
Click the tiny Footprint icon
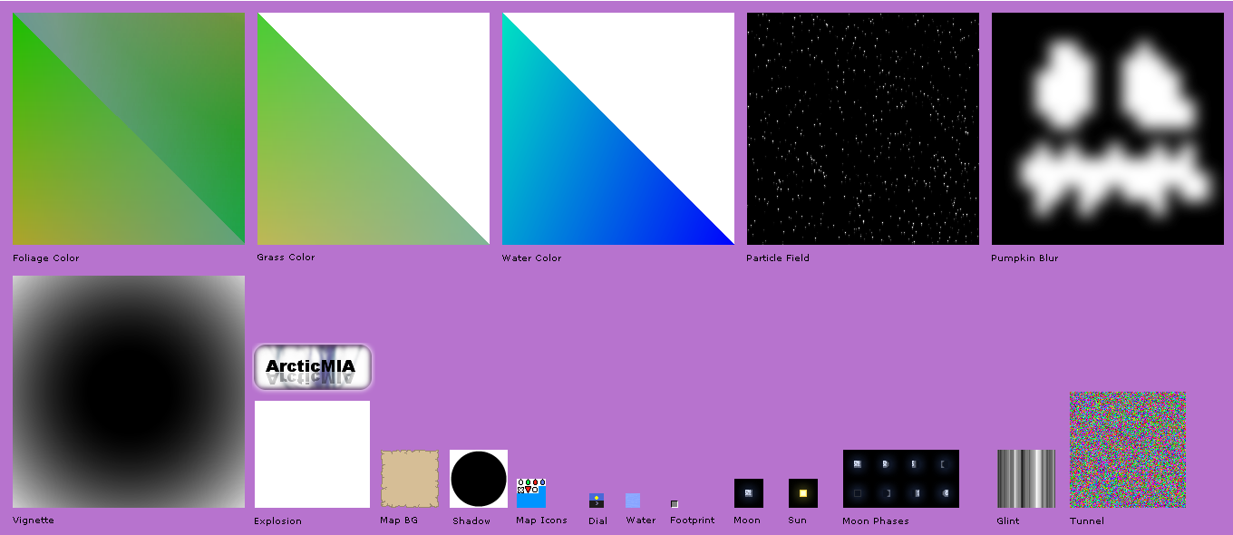[675, 503]
